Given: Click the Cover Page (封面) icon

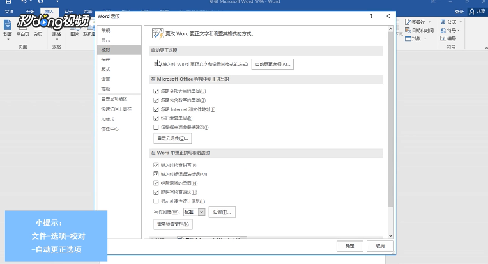Looking at the screenshot, I should point(8,25).
